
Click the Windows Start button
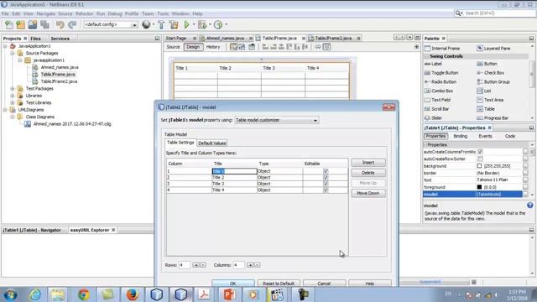(10, 294)
